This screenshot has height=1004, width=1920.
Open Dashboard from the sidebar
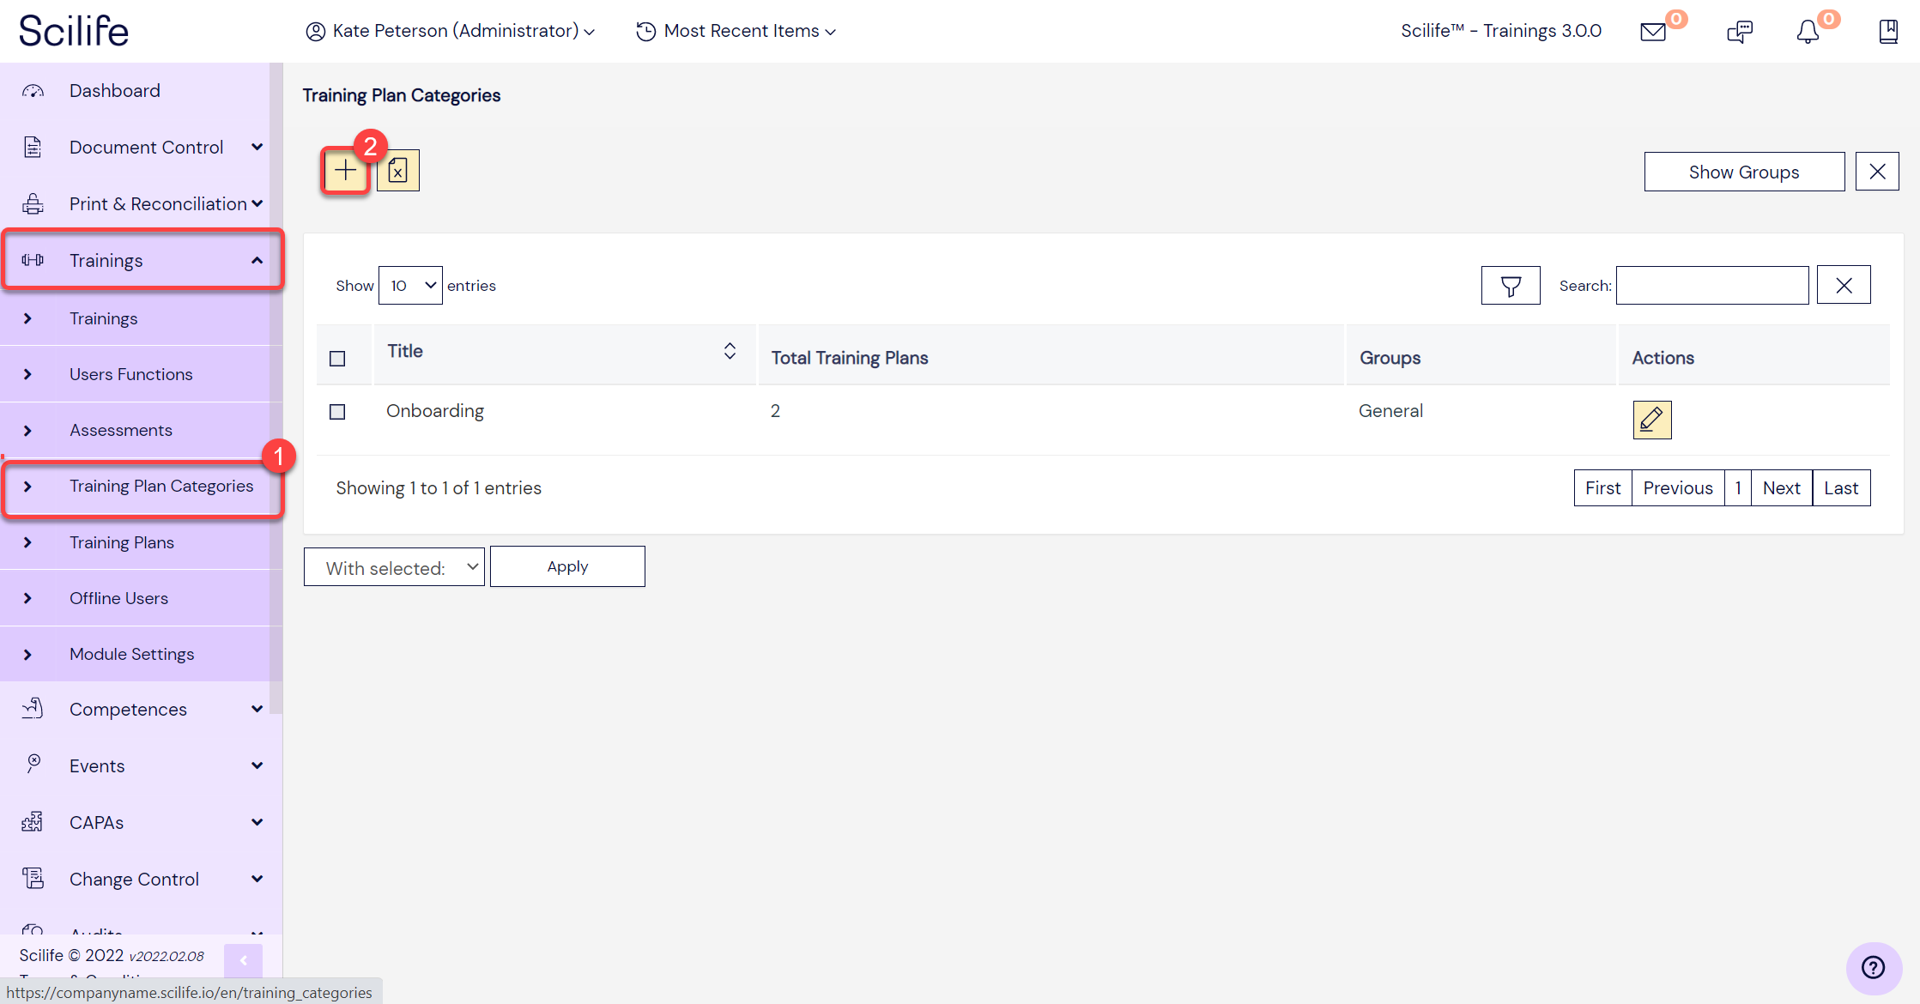point(114,89)
